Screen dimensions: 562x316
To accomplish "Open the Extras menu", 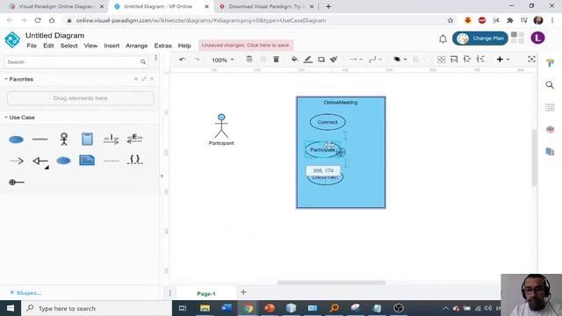I will (162, 46).
